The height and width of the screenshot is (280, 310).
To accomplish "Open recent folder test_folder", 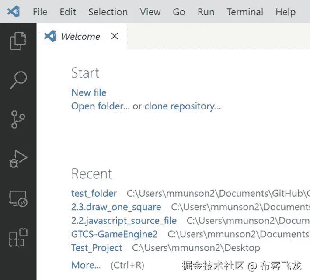I will tap(94, 194).
